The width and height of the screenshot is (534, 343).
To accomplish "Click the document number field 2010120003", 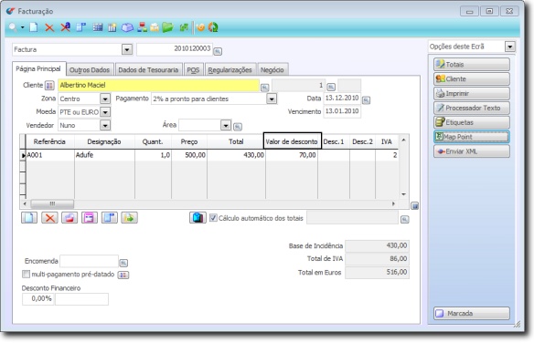I will (x=175, y=49).
